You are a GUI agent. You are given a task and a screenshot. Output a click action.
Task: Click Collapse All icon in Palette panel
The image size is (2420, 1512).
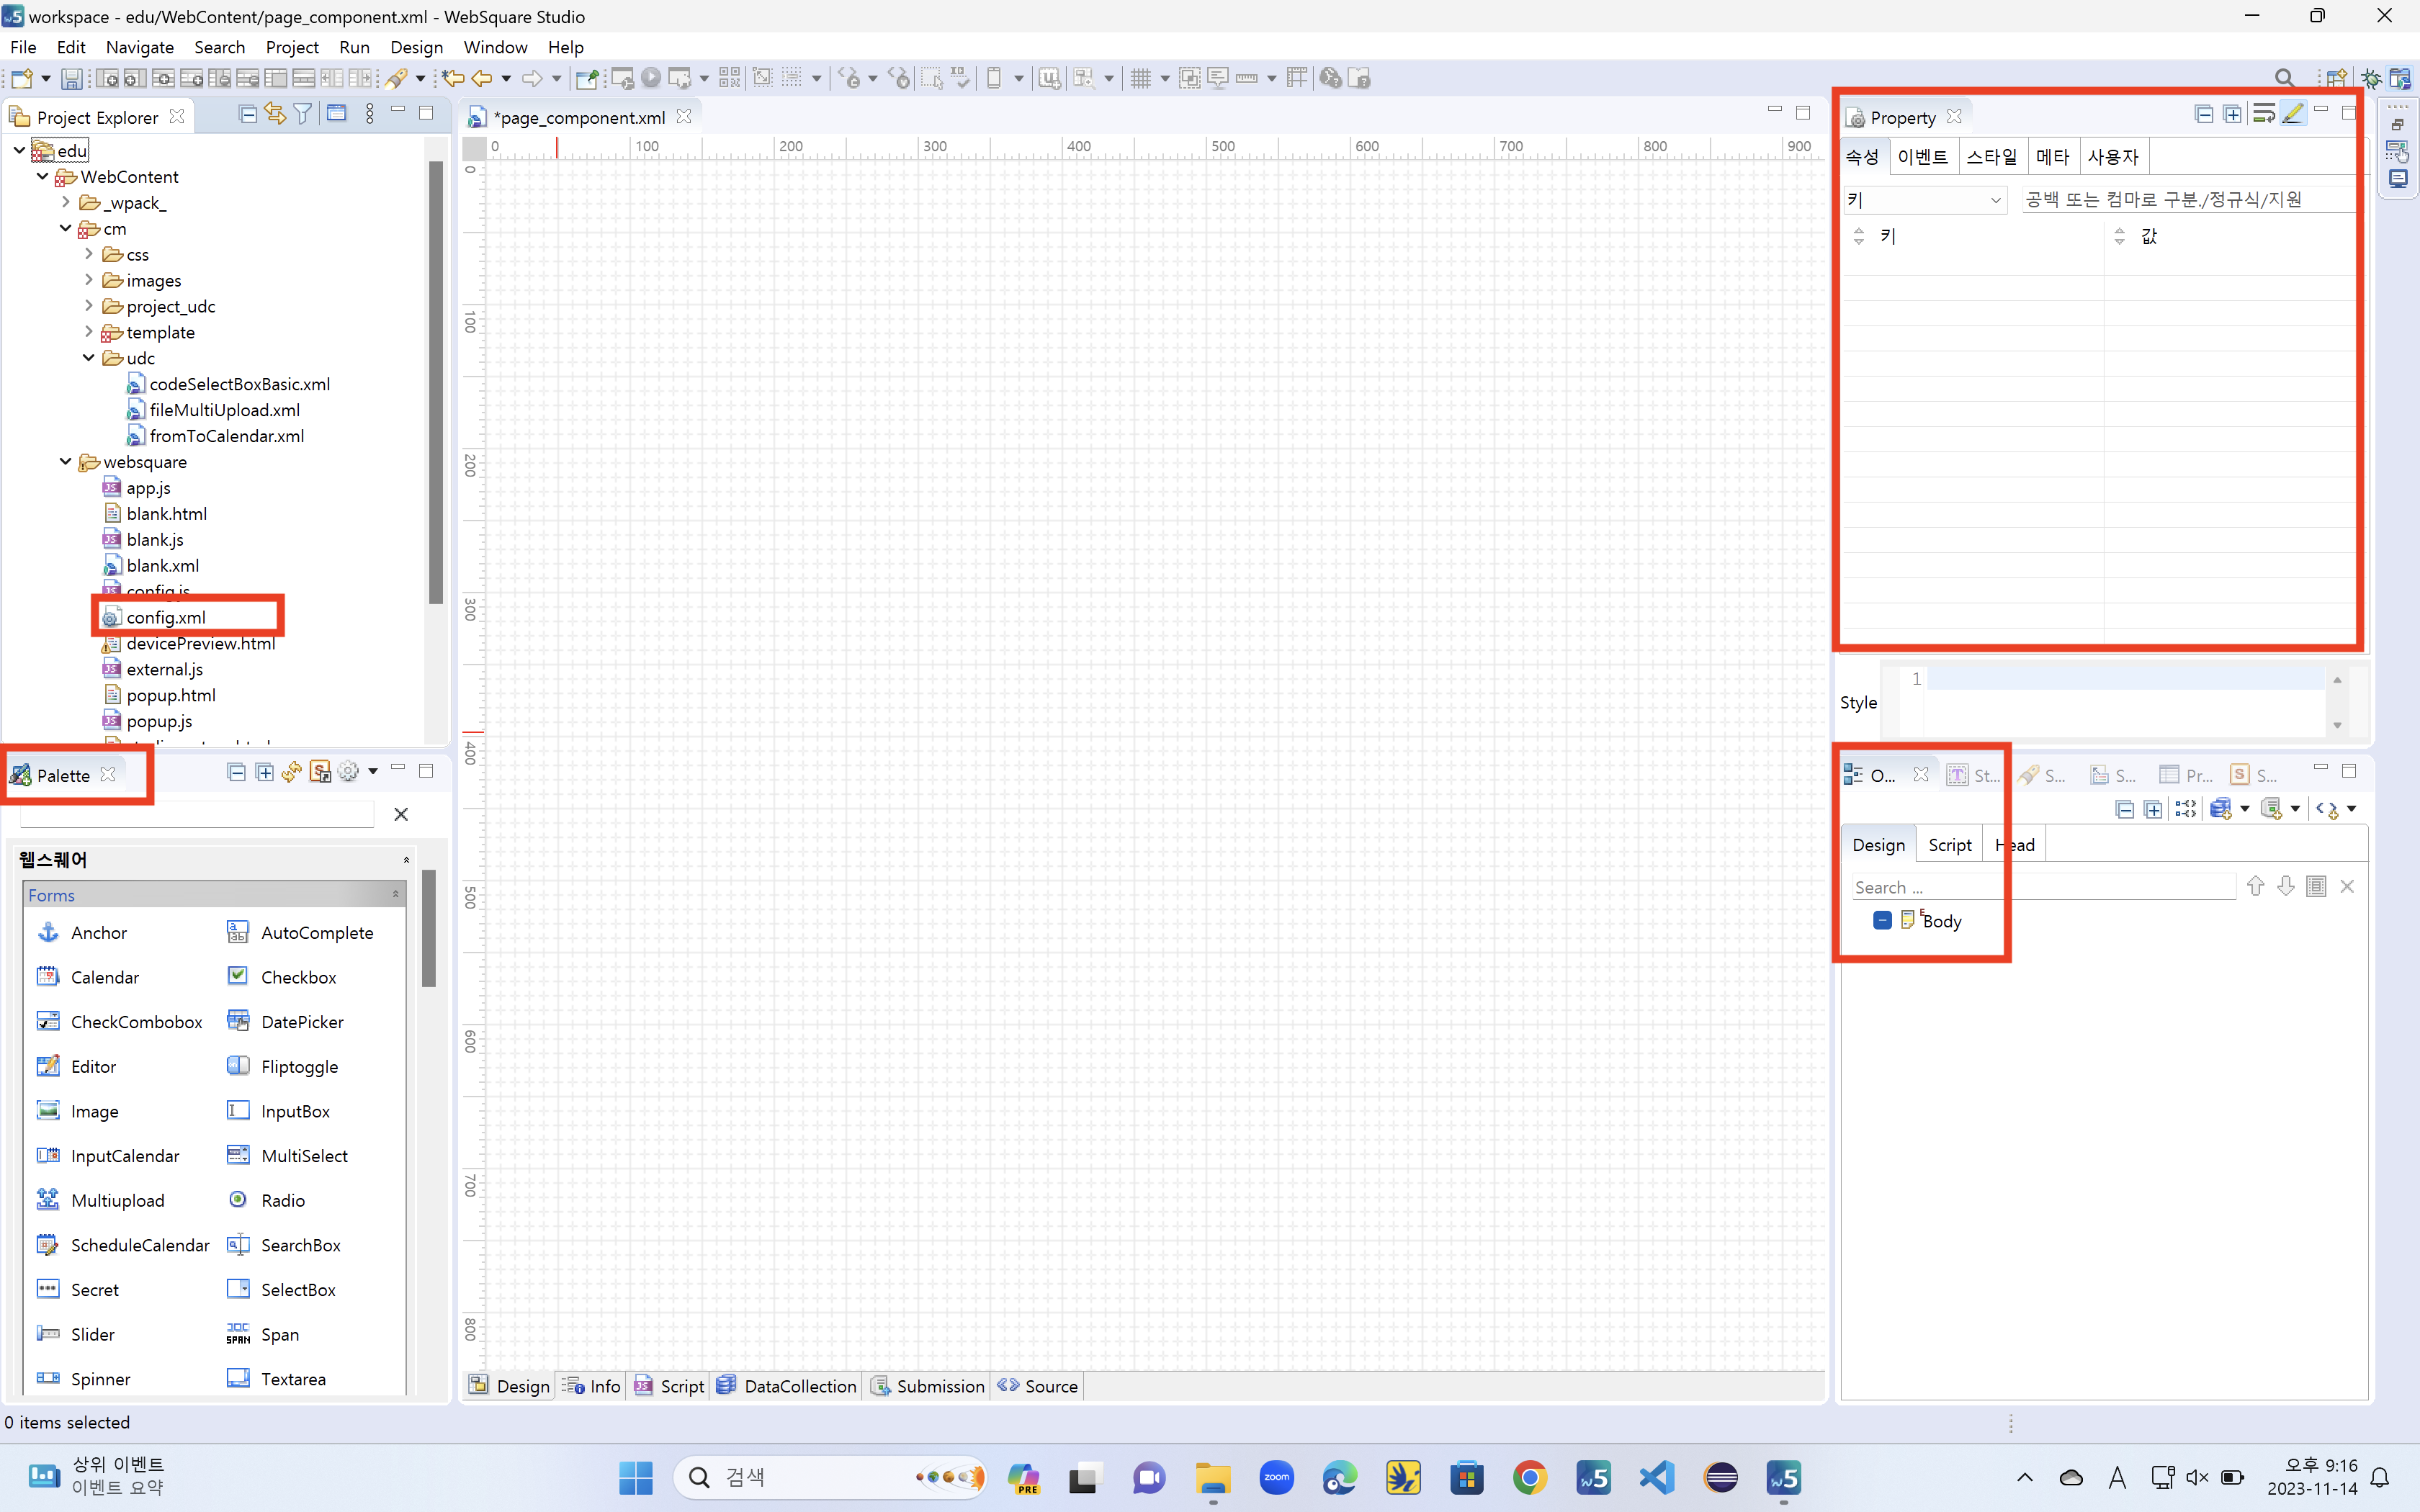point(237,772)
